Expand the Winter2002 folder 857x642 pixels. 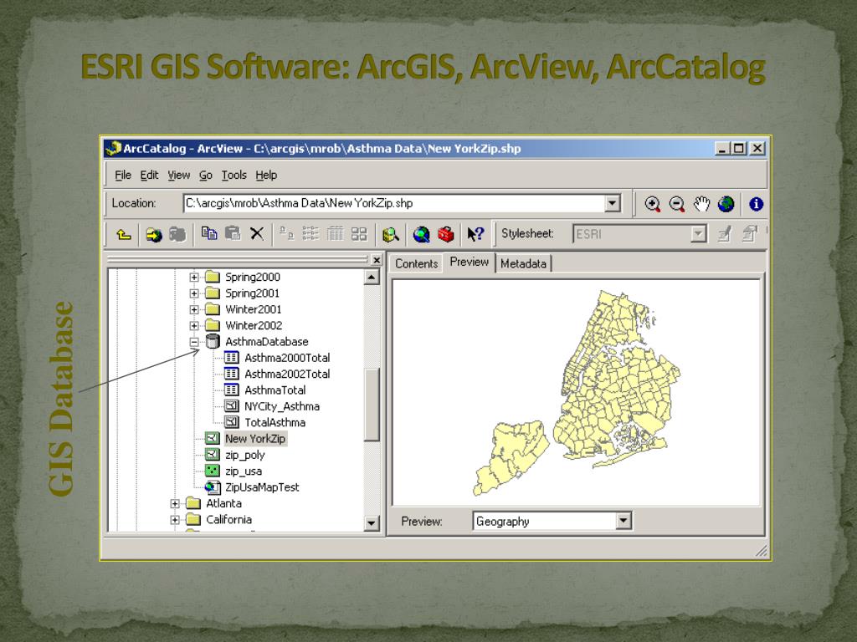click(193, 326)
